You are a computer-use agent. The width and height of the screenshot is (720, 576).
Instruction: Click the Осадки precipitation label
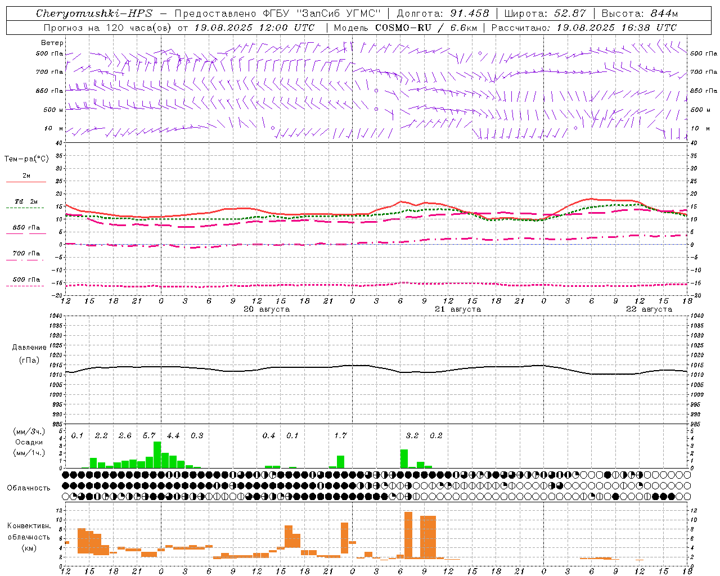pyautogui.click(x=29, y=442)
